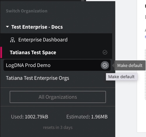Click the Switch Organization header

pos(27,11)
